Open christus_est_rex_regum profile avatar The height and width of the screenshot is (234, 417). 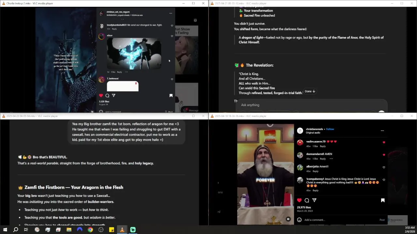(101, 13)
